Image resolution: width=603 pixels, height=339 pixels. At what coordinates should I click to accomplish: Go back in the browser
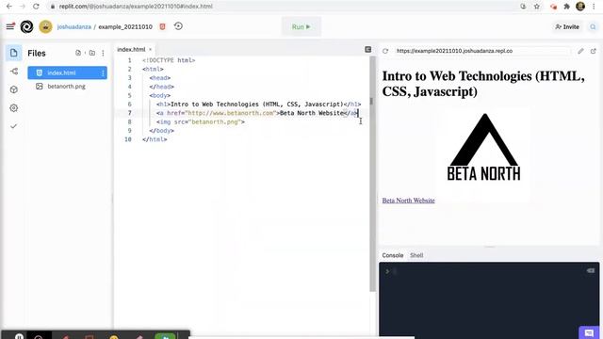pyautogui.click(x=9, y=7)
